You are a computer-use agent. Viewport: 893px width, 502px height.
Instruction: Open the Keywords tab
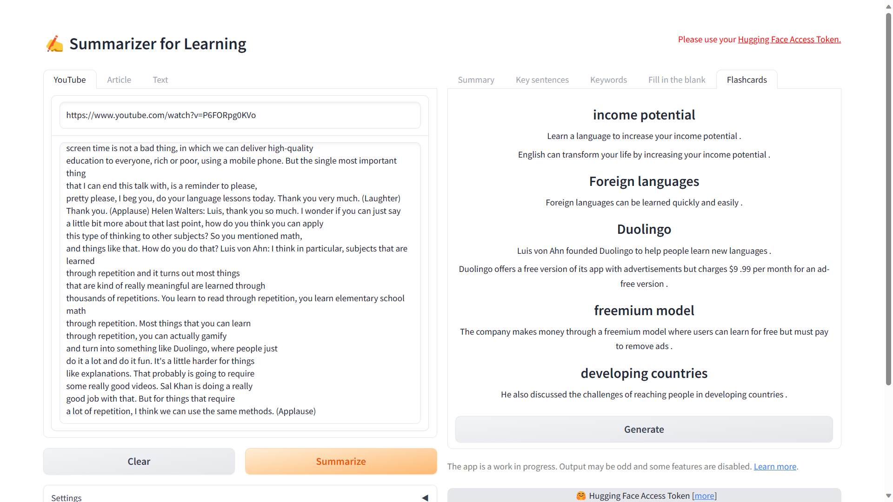(x=608, y=79)
